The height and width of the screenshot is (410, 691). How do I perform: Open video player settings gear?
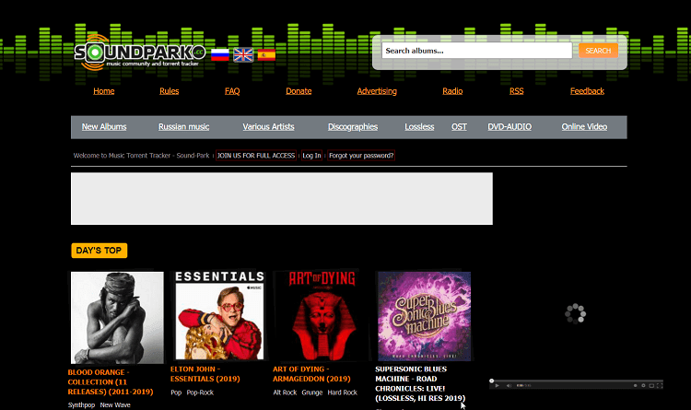(643, 385)
